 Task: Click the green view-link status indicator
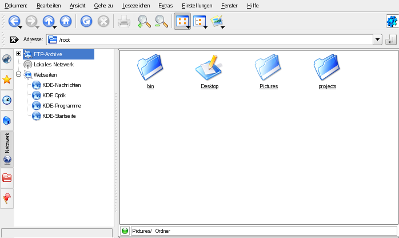[x=125, y=231]
